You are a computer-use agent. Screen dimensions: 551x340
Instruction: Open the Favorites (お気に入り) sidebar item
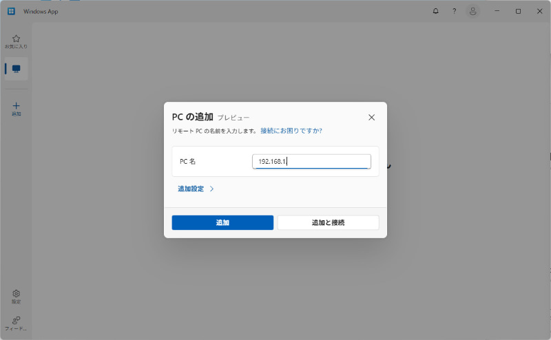16,41
